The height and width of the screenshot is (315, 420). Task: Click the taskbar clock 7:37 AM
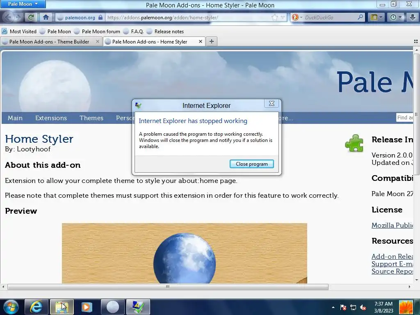coord(383,307)
